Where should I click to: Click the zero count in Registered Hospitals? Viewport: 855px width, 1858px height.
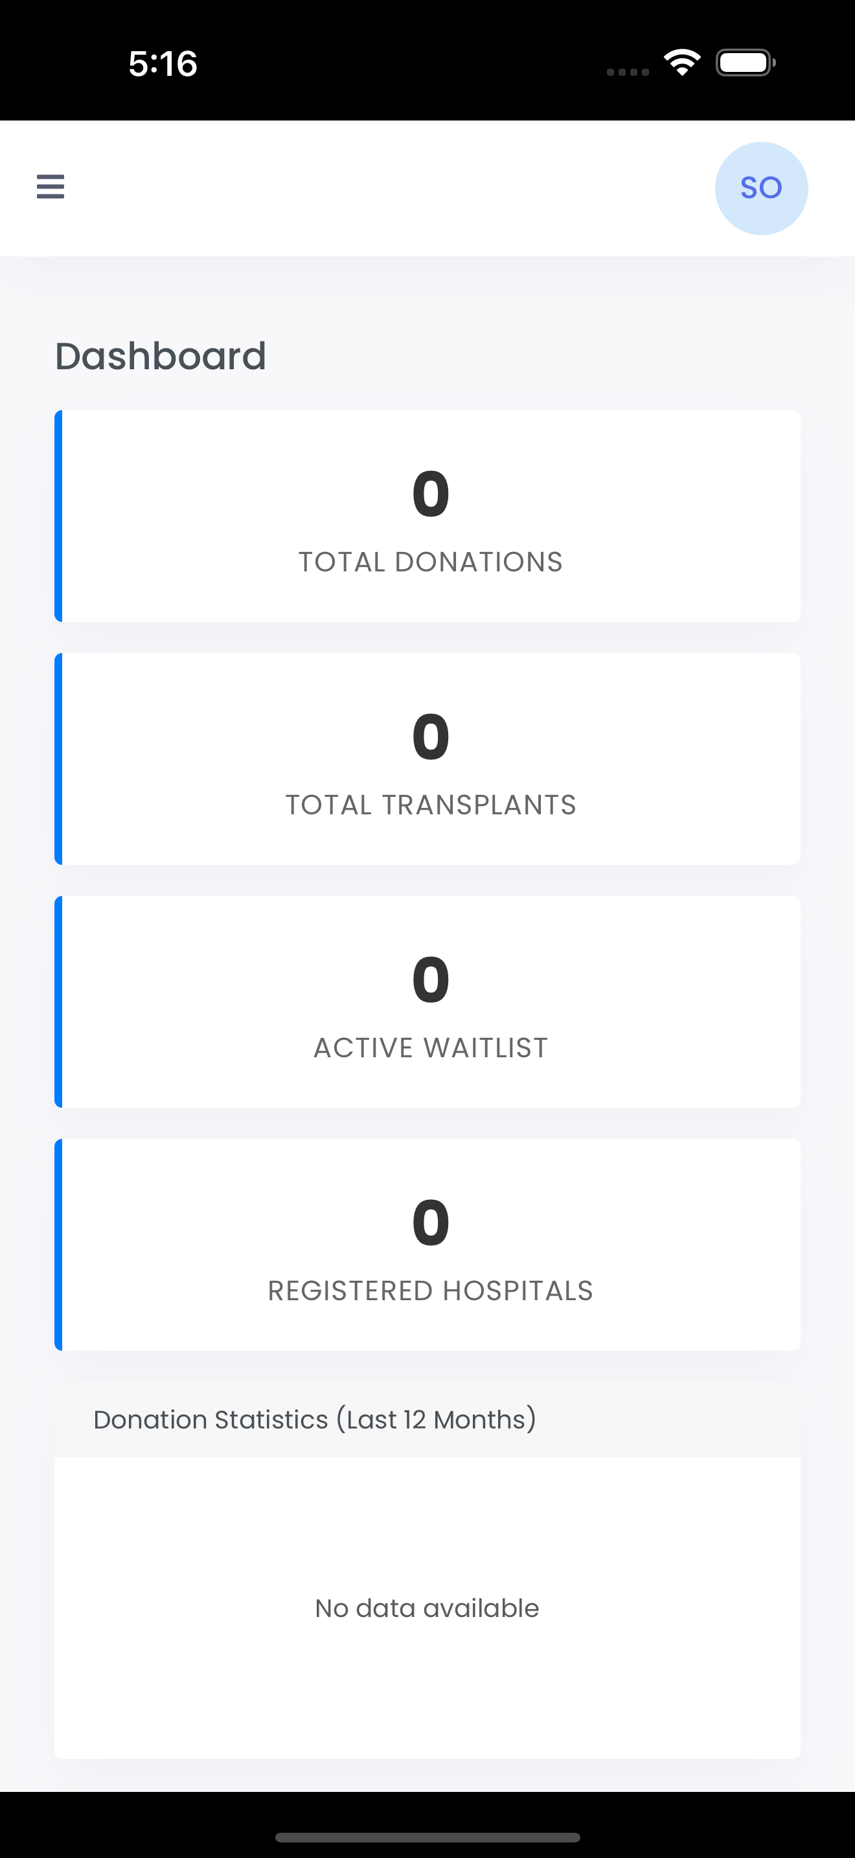coord(430,1223)
